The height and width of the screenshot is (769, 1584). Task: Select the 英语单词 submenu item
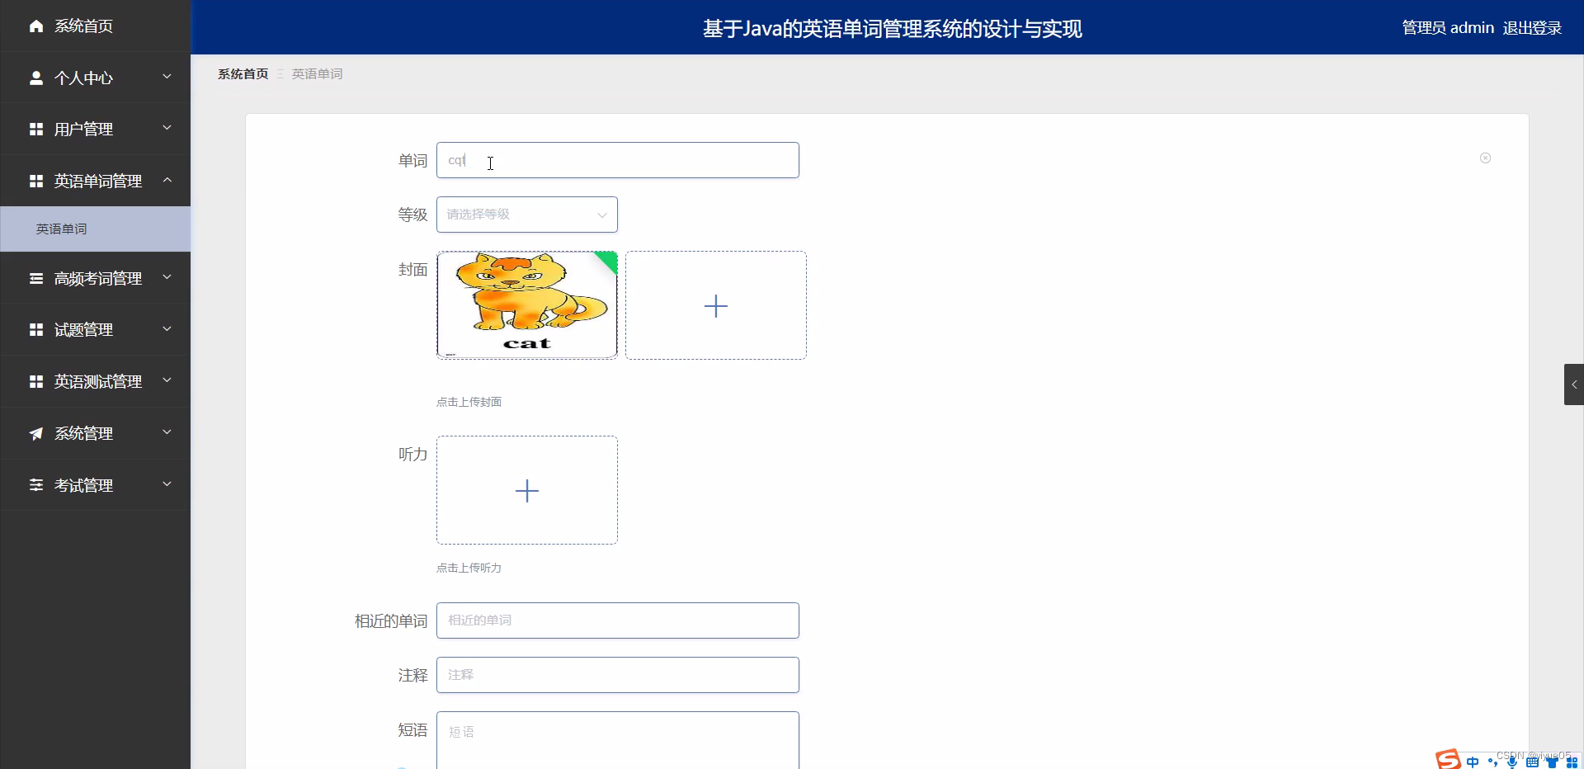(60, 229)
